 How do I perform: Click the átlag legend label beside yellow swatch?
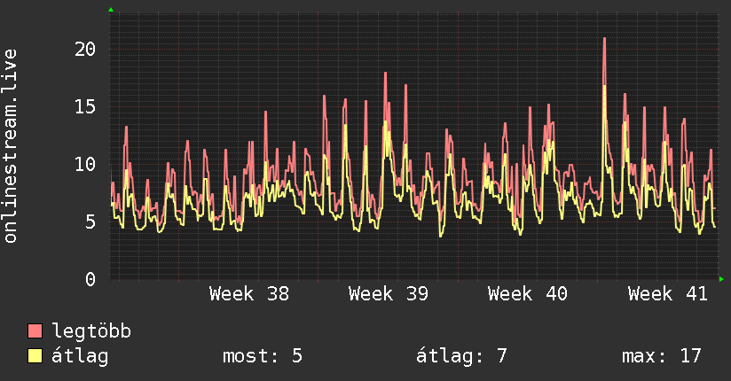pyautogui.click(x=80, y=356)
